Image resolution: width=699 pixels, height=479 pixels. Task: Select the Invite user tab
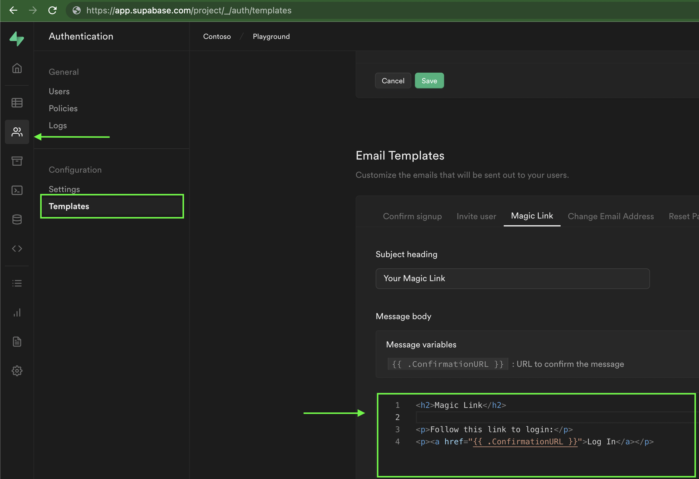point(475,215)
